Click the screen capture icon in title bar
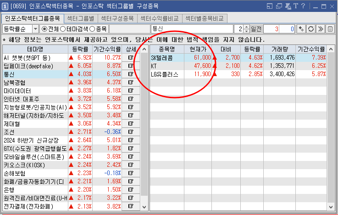The height and width of the screenshot is (215, 338). [288, 6]
